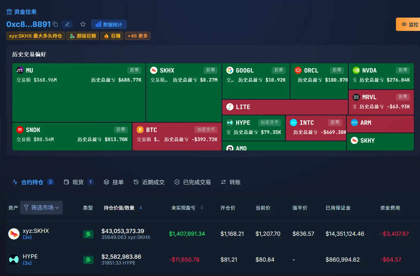This screenshot has width=420, height=276.
Task: Click the HYPE position row icon
Action: [14, 259]
